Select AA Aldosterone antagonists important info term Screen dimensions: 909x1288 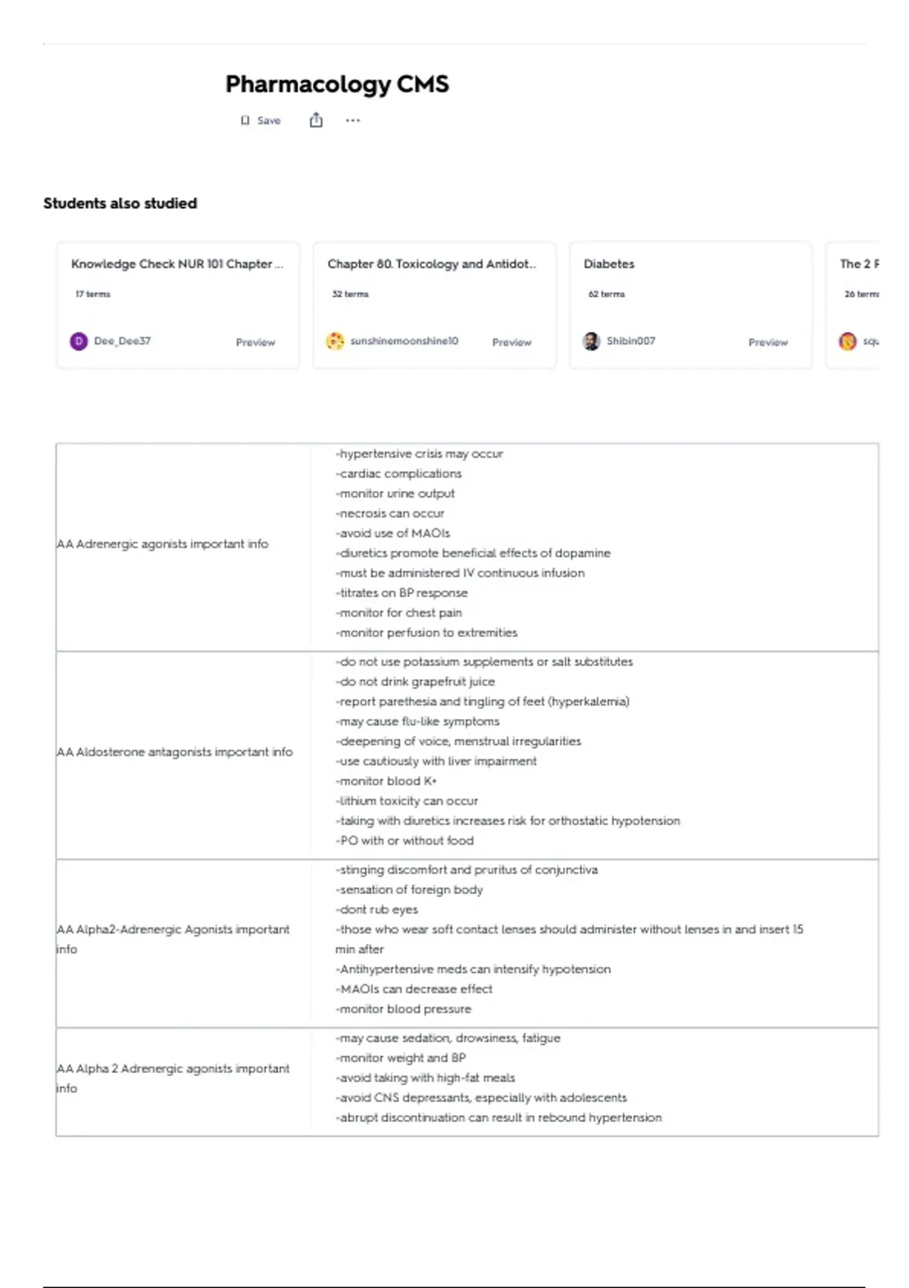pos(175,752)
